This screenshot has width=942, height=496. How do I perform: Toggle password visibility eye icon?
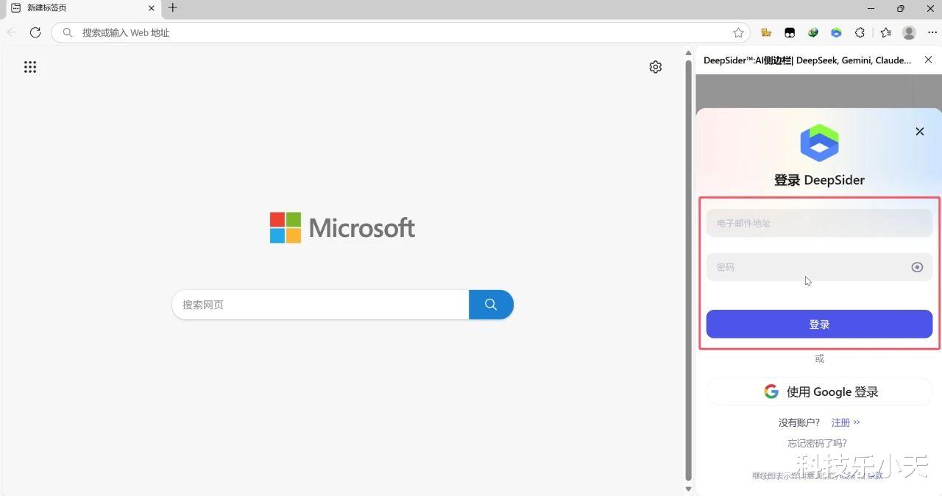point(917,267)
